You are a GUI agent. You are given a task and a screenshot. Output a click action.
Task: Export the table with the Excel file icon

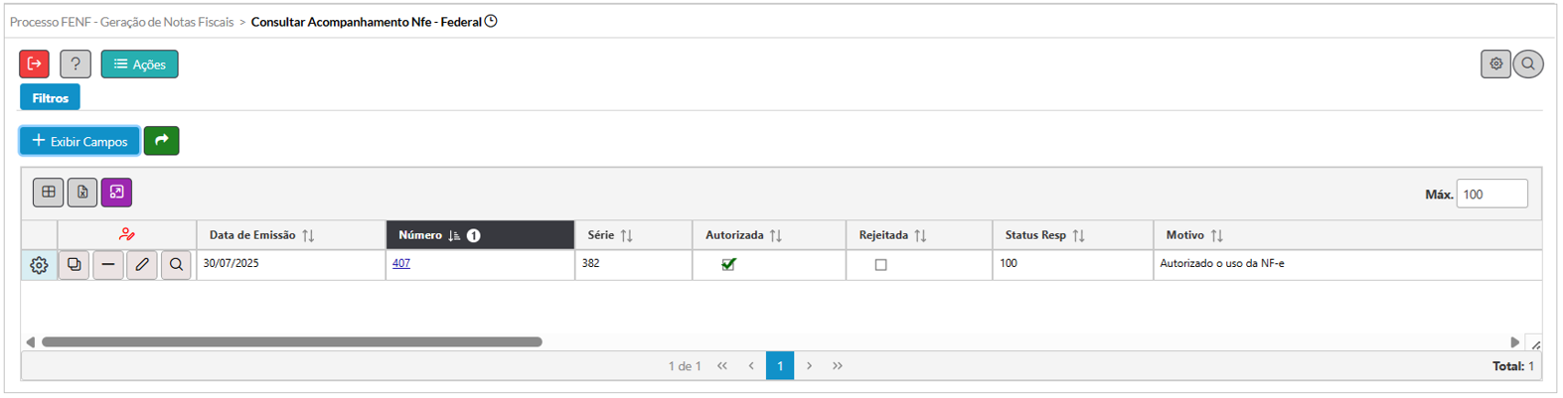pos(82,193)
